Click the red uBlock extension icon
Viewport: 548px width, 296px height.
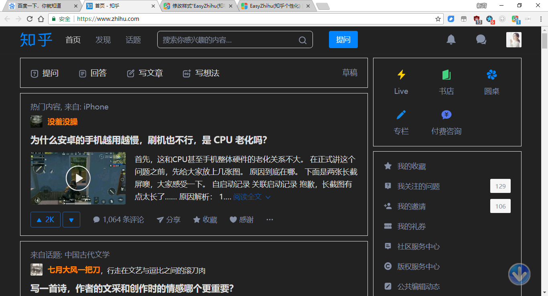(477, 19)
